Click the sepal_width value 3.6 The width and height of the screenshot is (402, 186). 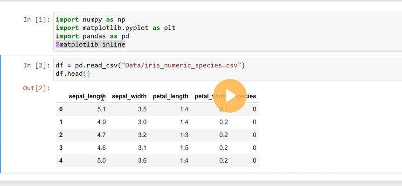click(142, 161)
